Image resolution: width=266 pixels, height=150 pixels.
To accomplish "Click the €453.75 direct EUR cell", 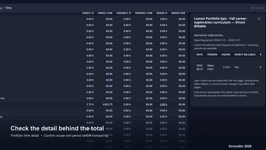I will tap(108, 104).
